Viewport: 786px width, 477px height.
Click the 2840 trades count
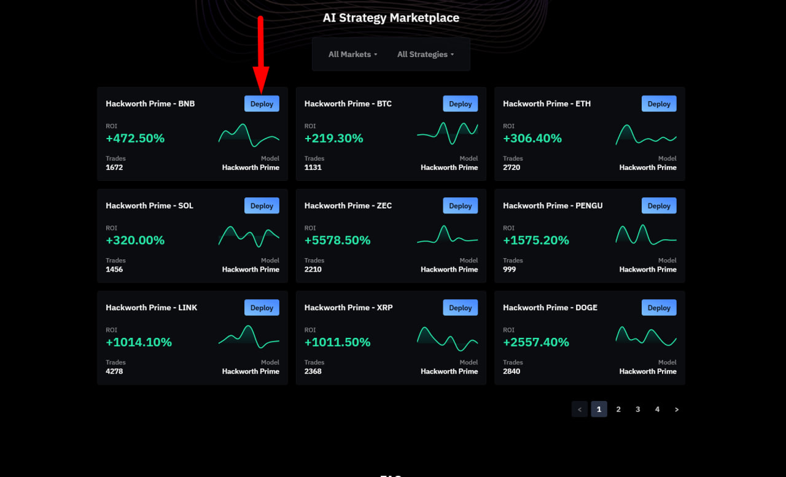point(512,371)
